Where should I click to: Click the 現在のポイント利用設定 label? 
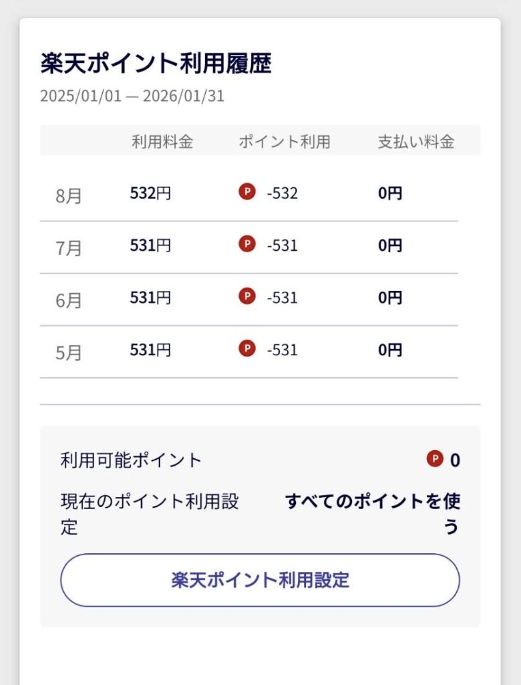pos(149,514)
